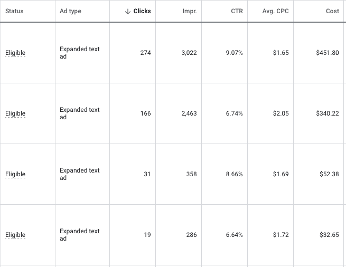Open Eligible status for the 274-clicks ad

coord(15,53)
